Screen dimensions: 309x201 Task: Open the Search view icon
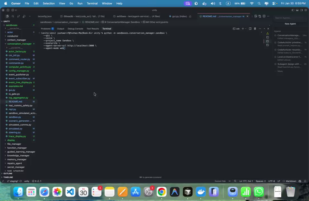click(13, 16)
